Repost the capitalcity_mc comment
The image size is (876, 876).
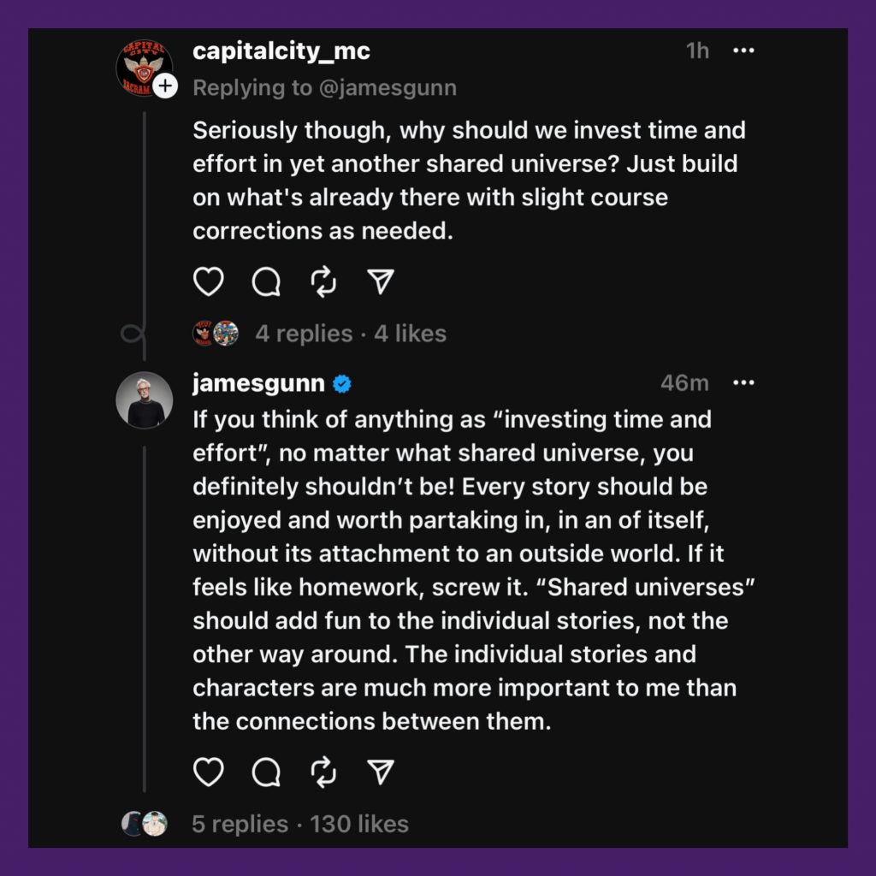(x=323, y=281)
